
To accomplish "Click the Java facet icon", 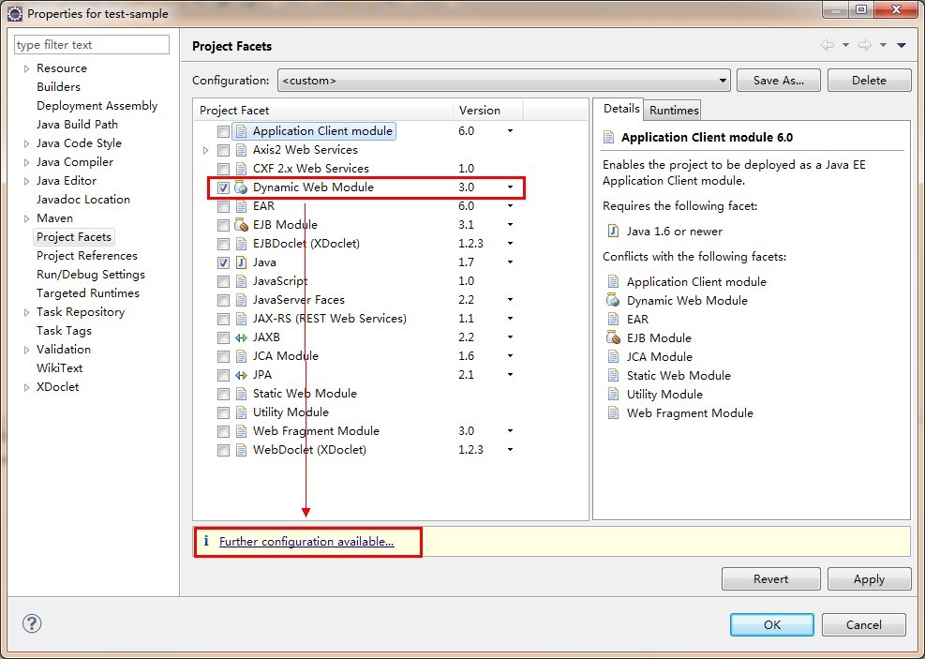I will [241, 262].
